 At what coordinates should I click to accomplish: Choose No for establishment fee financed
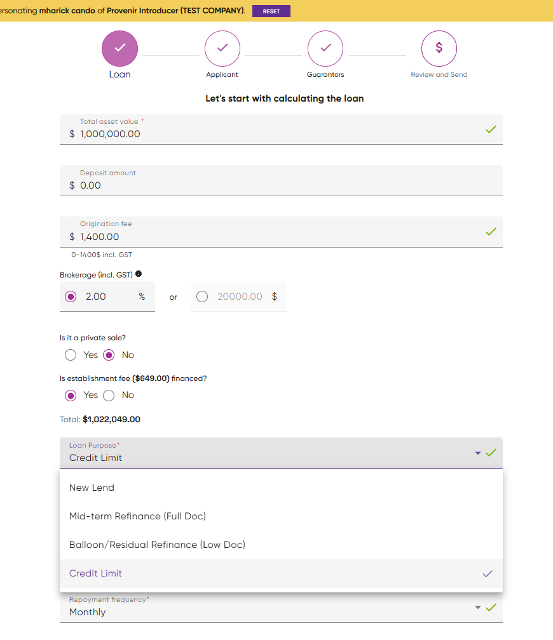[109, 396]
